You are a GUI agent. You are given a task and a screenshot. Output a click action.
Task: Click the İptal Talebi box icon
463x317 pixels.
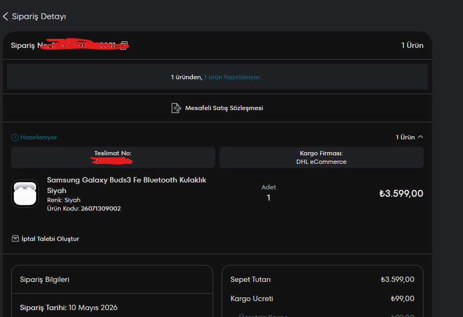(15, 238)
